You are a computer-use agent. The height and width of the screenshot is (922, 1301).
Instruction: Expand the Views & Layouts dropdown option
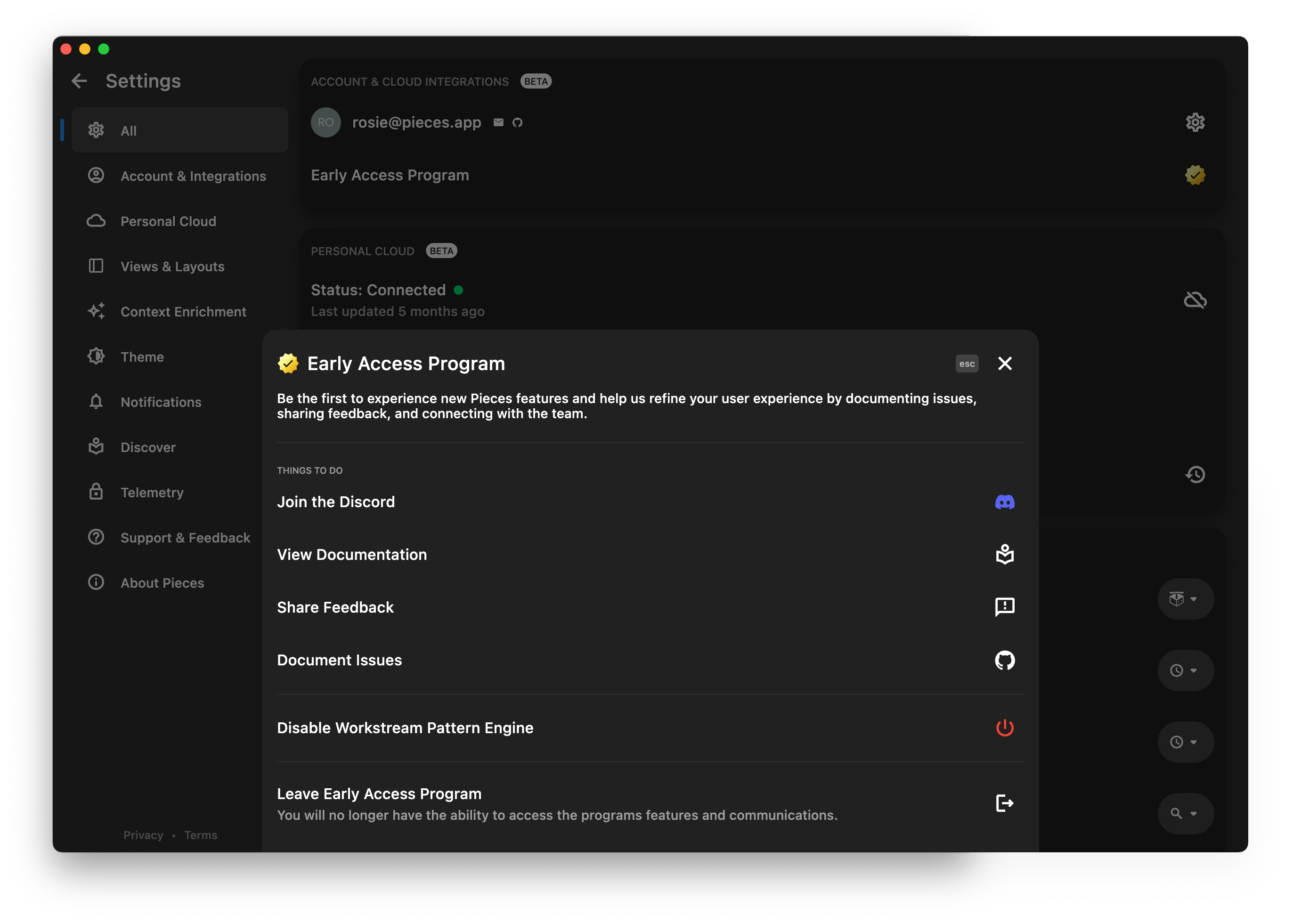171,266
